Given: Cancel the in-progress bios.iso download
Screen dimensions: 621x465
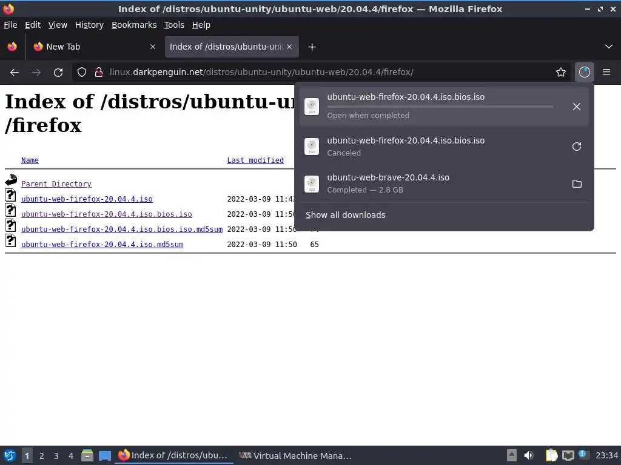Looking at the screenshot, I should (577, 107).
